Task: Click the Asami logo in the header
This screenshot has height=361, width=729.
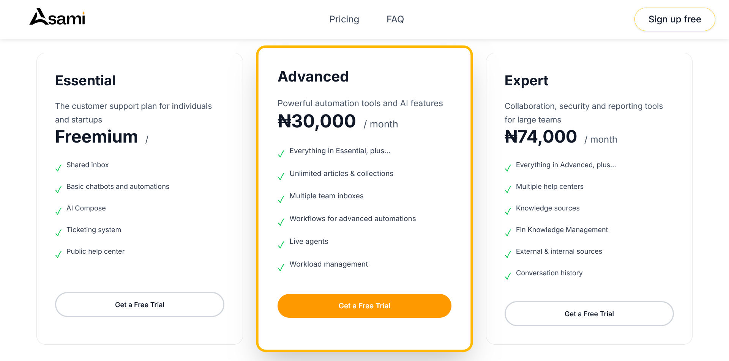Action: 57,17
